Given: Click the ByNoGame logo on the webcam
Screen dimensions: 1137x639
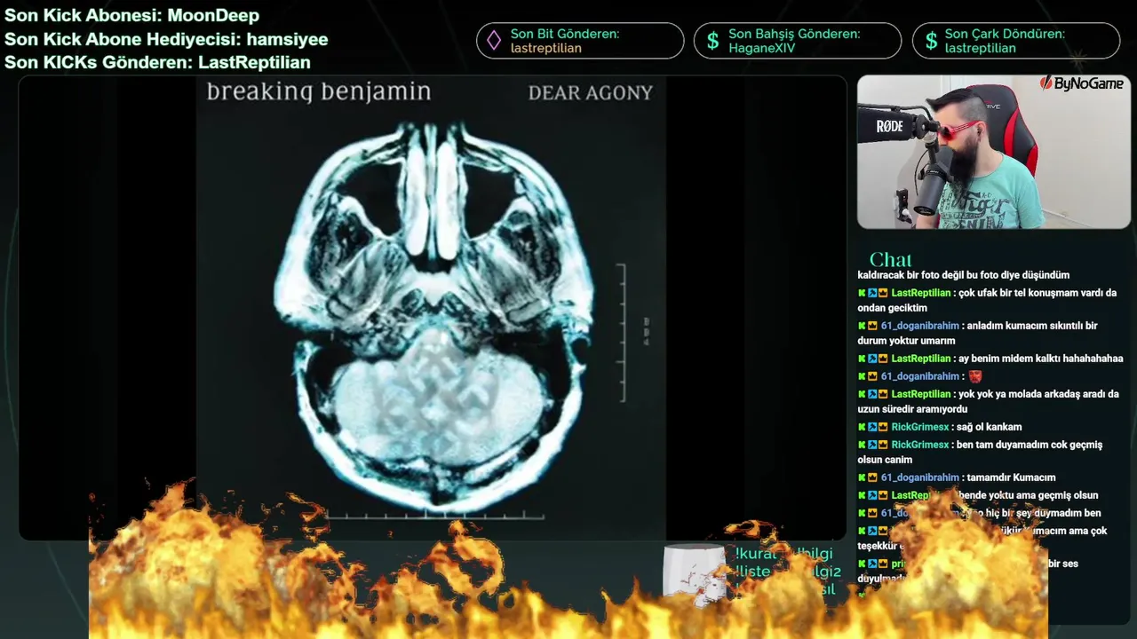Looking at the screenshot, I should 1082,83.
